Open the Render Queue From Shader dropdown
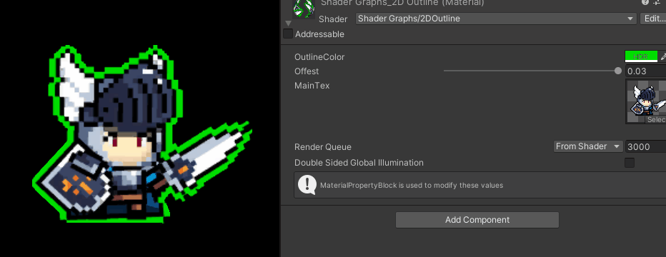The height and width of the screenshot is (257, 666). [588, 147]
